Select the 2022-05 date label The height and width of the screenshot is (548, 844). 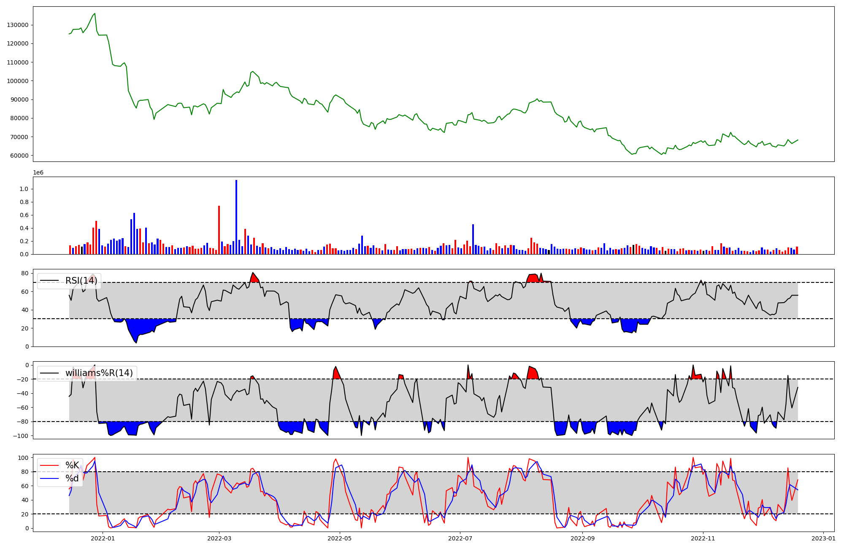(340, 538)
